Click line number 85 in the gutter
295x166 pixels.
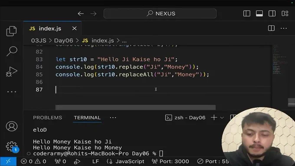pos(39,74)
